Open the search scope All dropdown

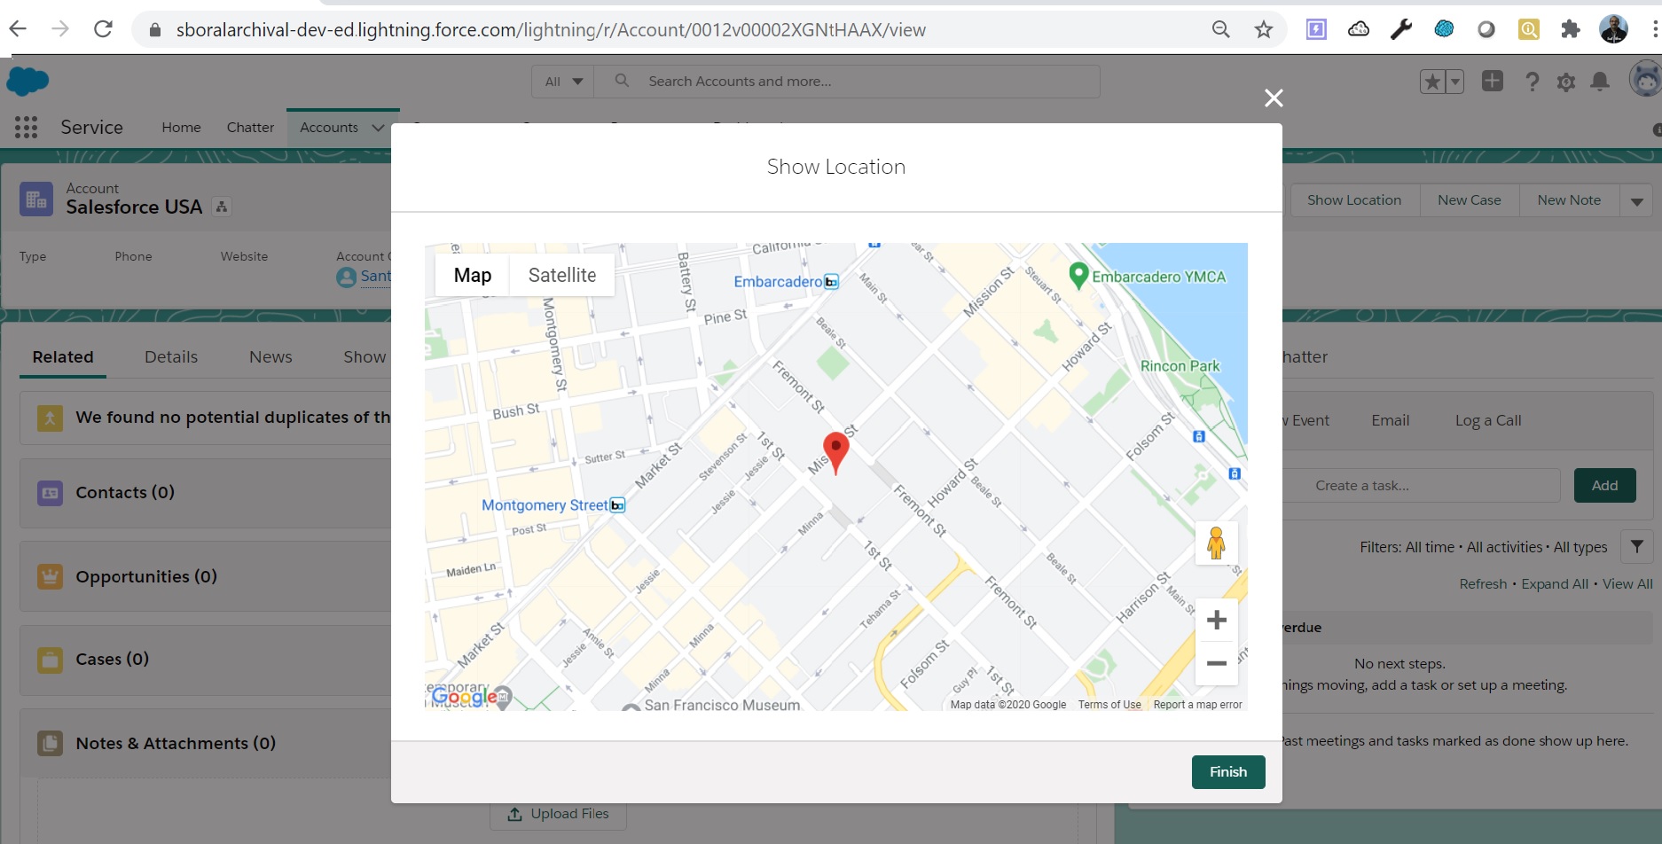pos(561,81)
